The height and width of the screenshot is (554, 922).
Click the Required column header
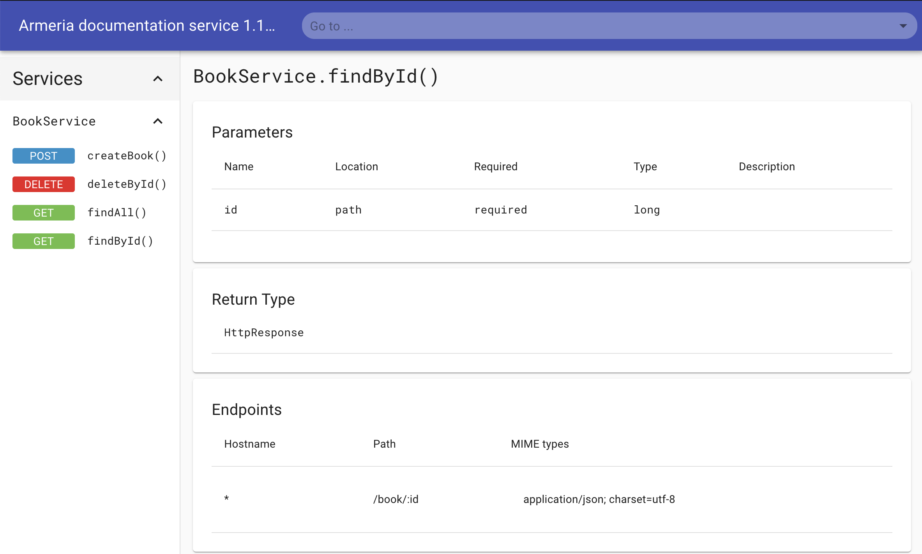coord(495,167)
